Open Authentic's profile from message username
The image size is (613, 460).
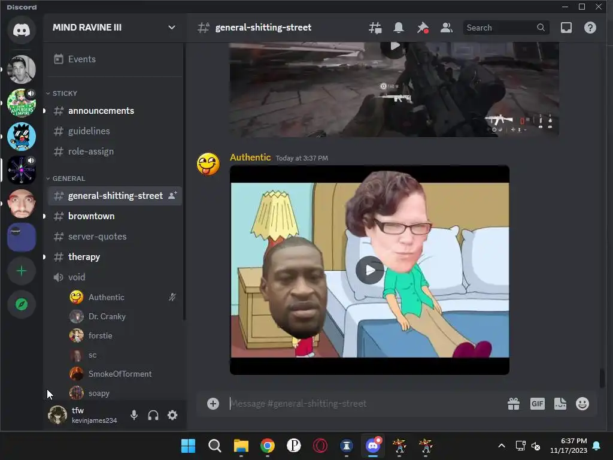coord(250,158)
